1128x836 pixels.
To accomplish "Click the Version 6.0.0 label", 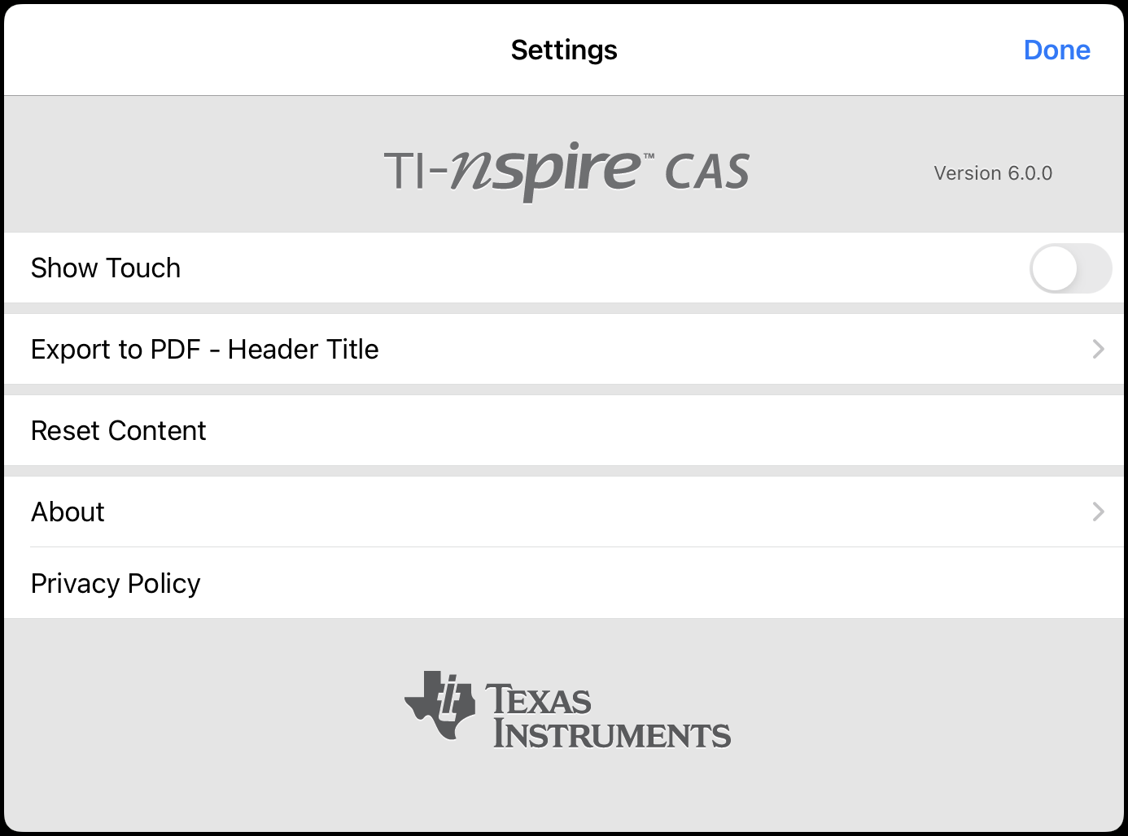I will click(x=993, y=173).
